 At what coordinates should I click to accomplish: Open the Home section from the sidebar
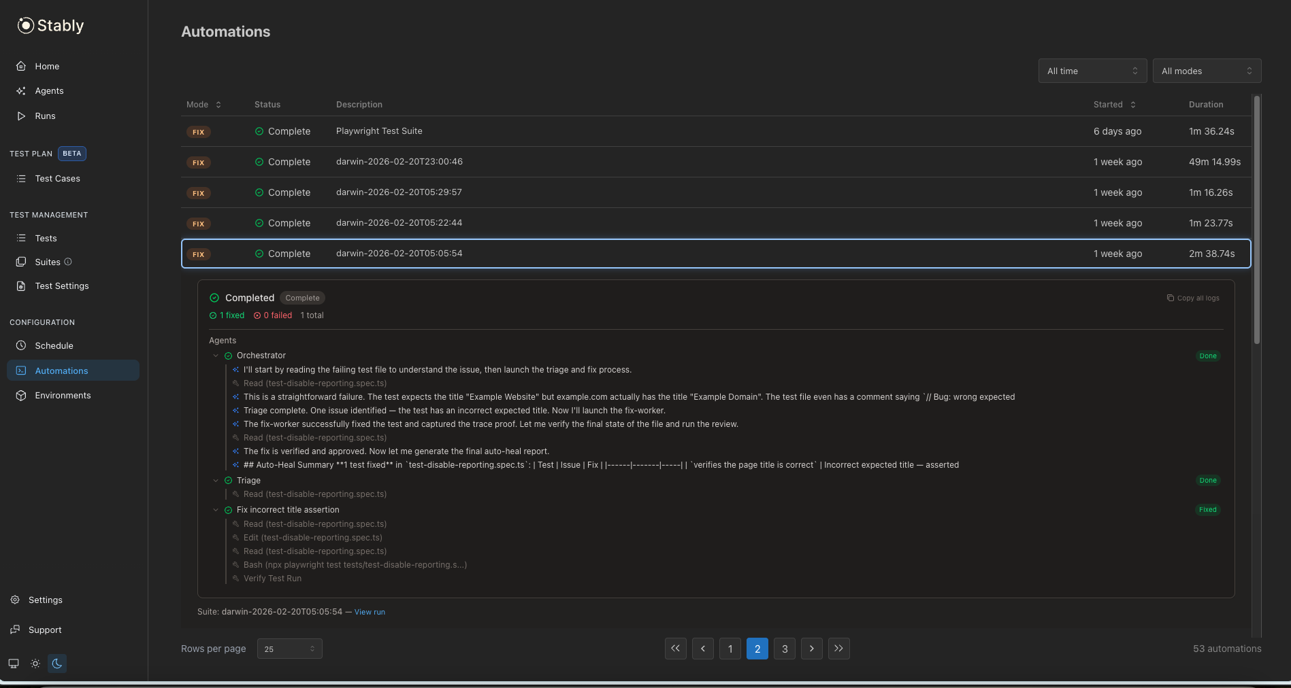(46, 66)
